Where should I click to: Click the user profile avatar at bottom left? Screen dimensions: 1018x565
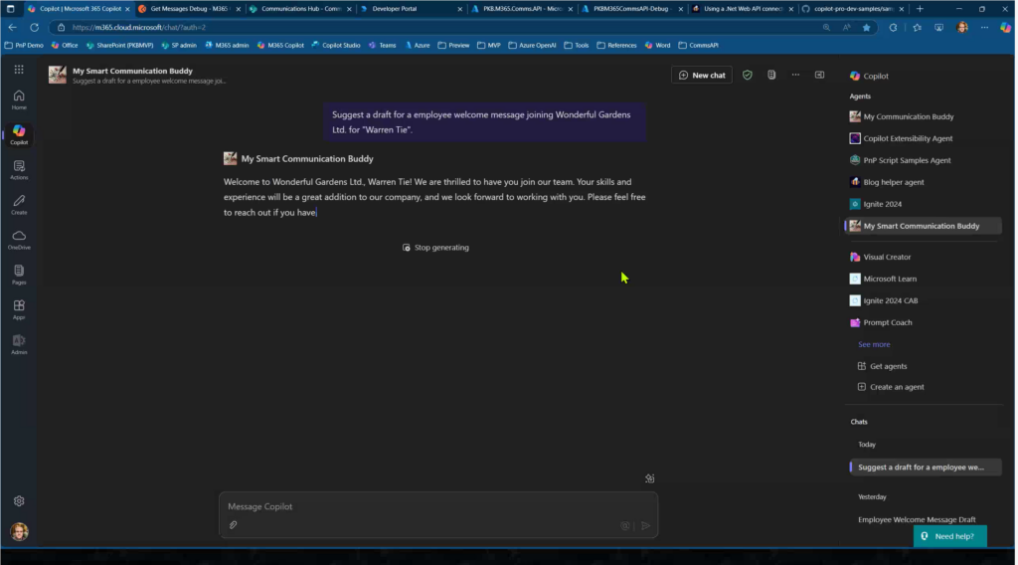click(19, 532)
